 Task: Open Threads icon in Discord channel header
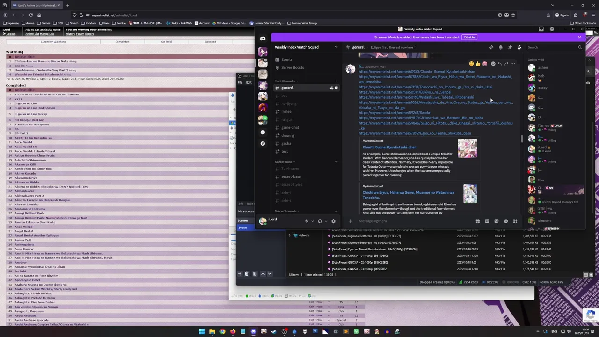[x=491, y=47]
